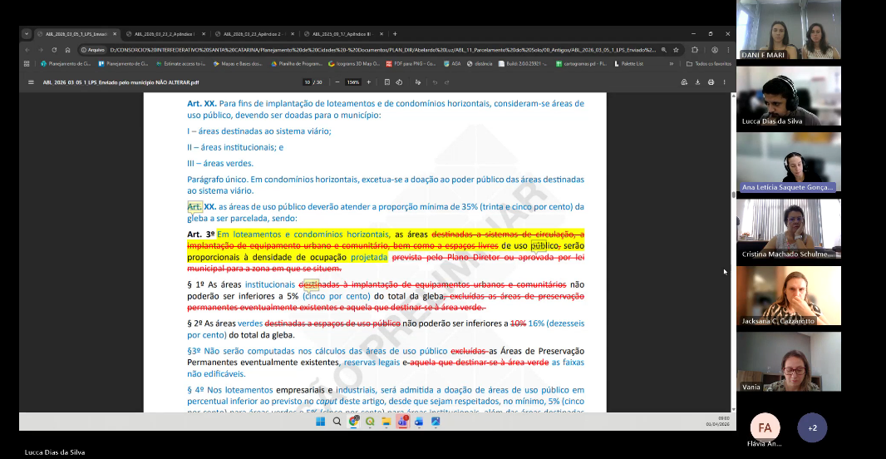Click the fit to page icon
Viewport: 886px width, 459px height.
click(388, 82)
